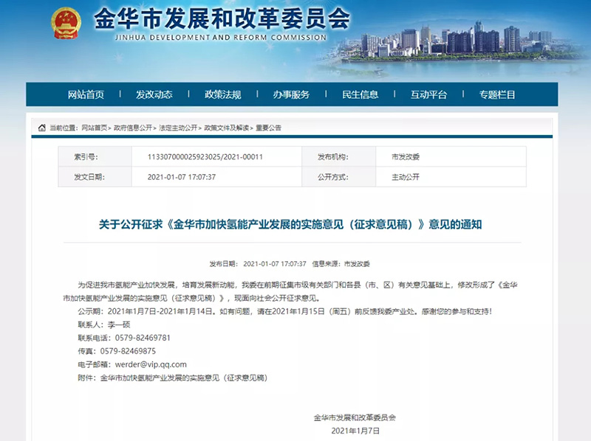Click the 网站首页 breadcrumb link
Viewport: 591px width, 441px height.
[x=94, y=128]
